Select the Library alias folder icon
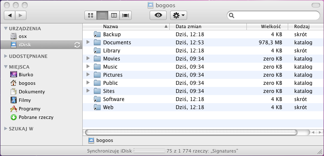Viewport: 324px width, 156px height. click(x=97, y=51)
